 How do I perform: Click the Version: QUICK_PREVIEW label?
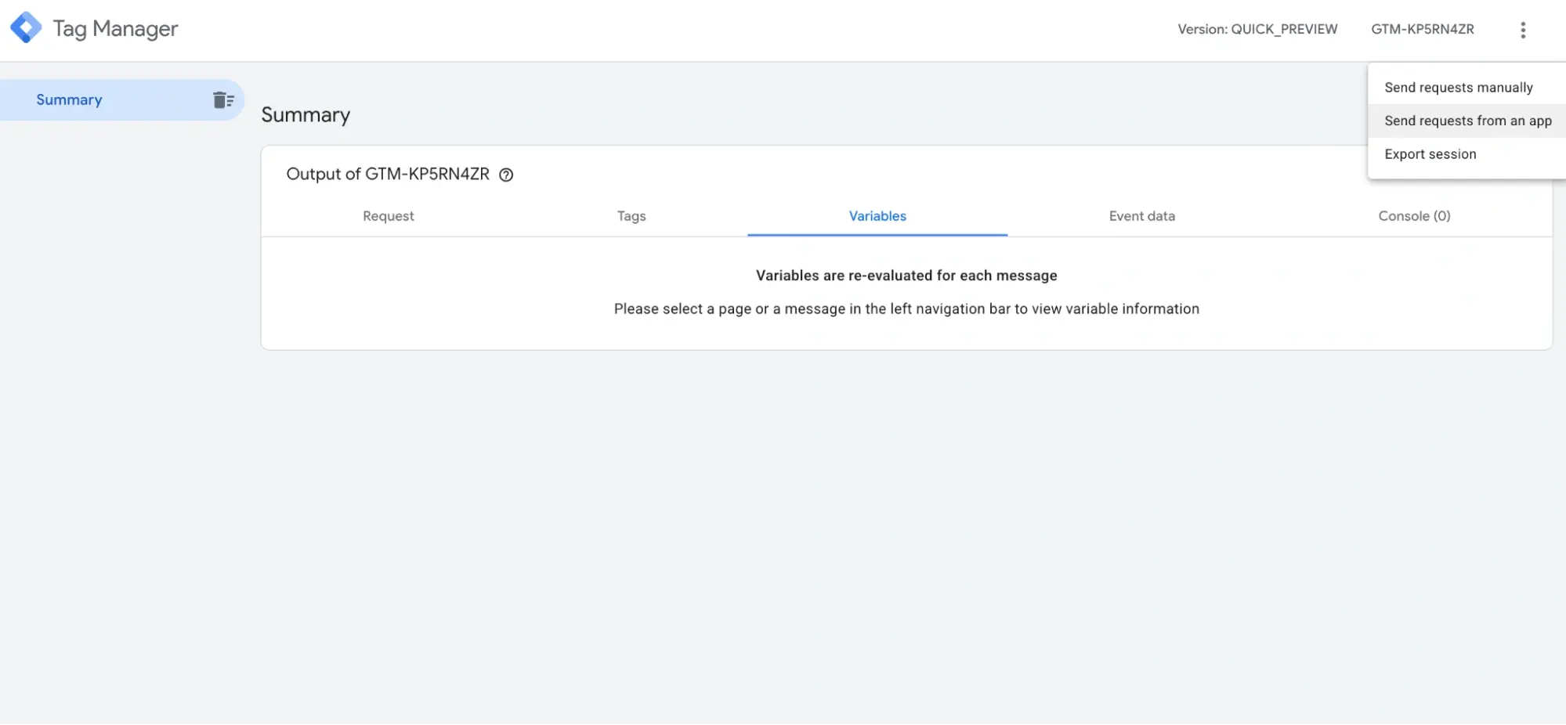[x=1257, y=29]
